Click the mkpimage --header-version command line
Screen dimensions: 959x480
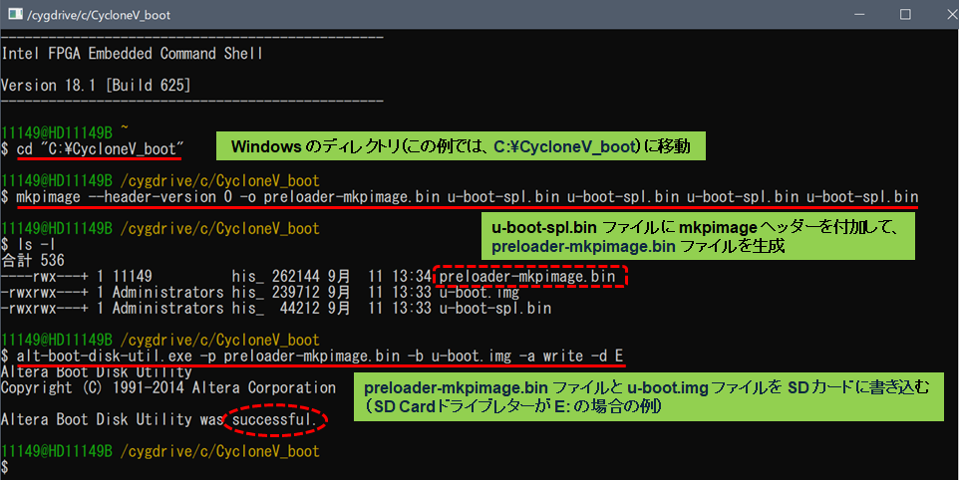(x=460, y=196)
